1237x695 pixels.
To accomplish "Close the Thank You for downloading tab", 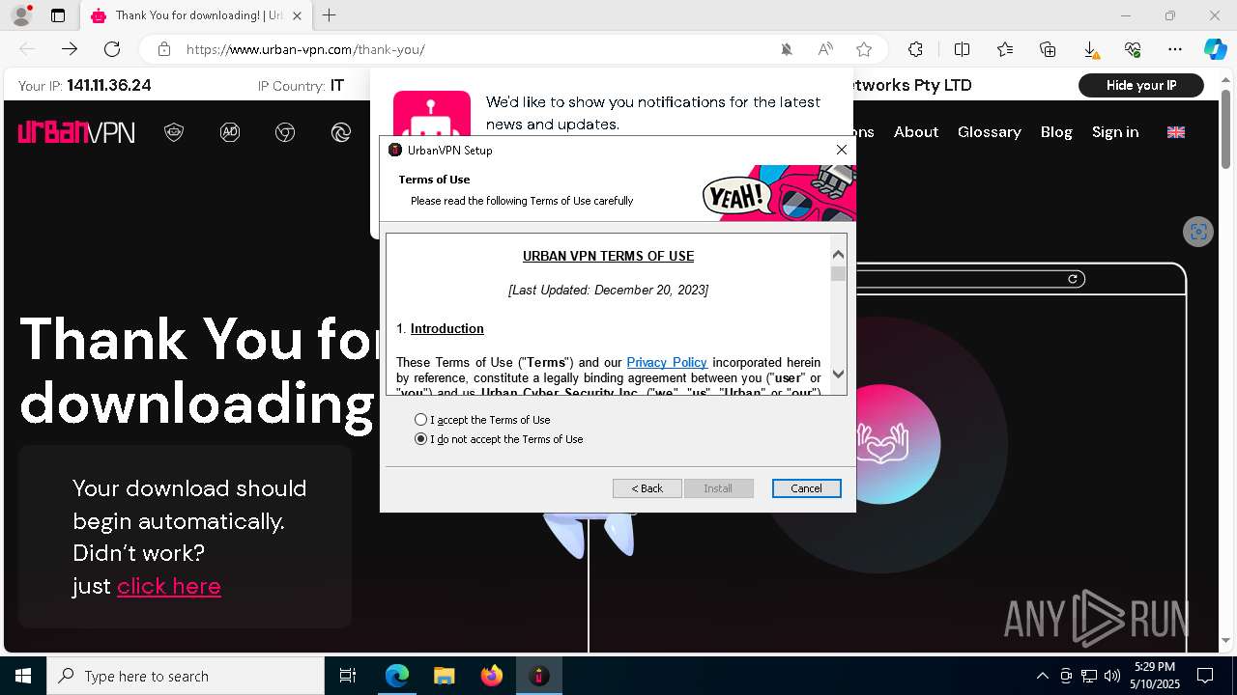I will click(297, 15).
